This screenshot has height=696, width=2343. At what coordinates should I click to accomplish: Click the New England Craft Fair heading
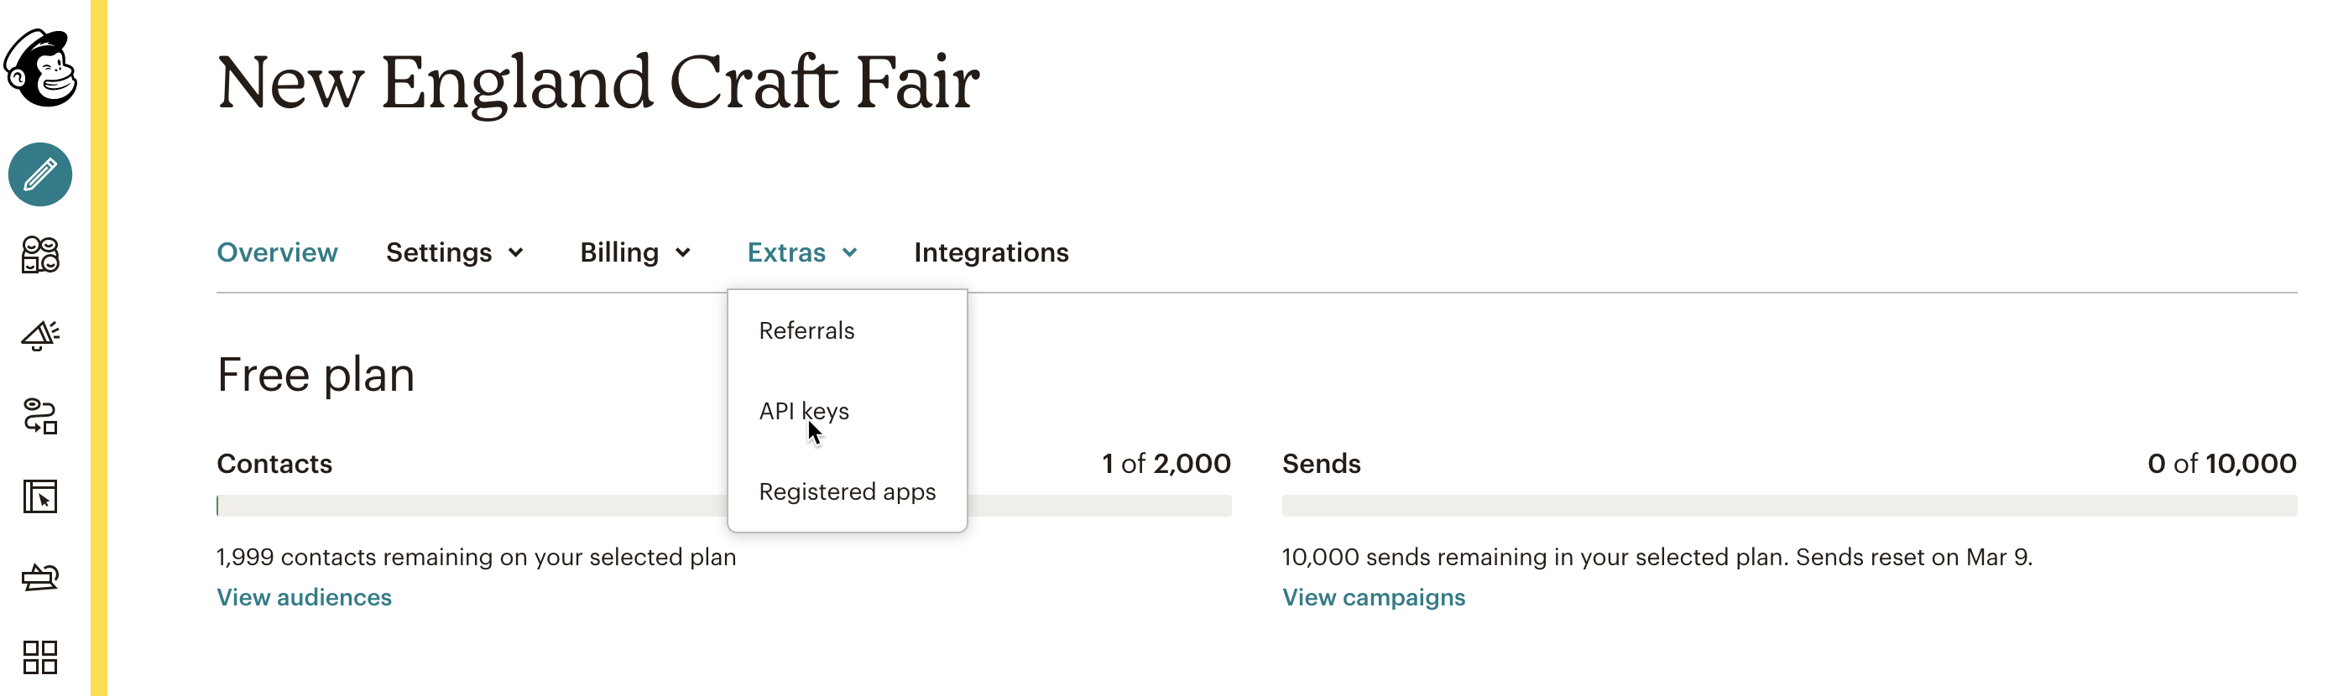click(597, 83)
